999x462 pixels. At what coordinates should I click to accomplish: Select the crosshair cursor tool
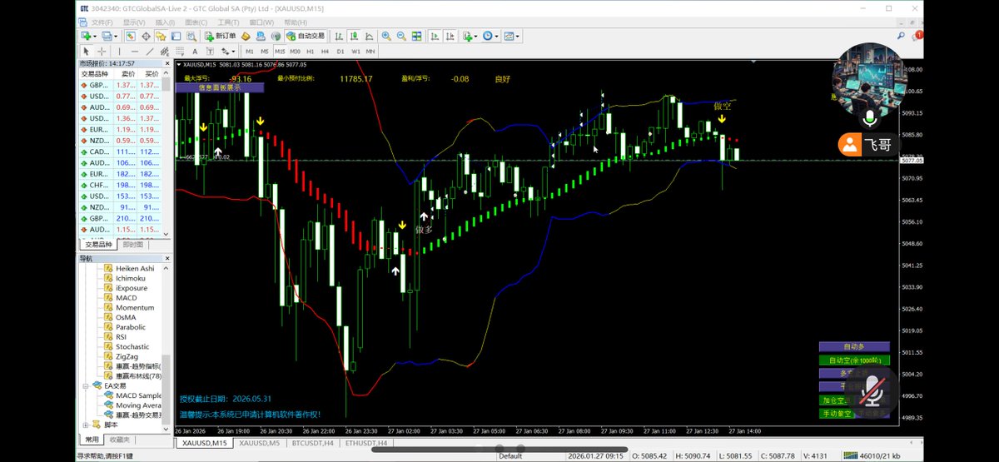(102, 52)
